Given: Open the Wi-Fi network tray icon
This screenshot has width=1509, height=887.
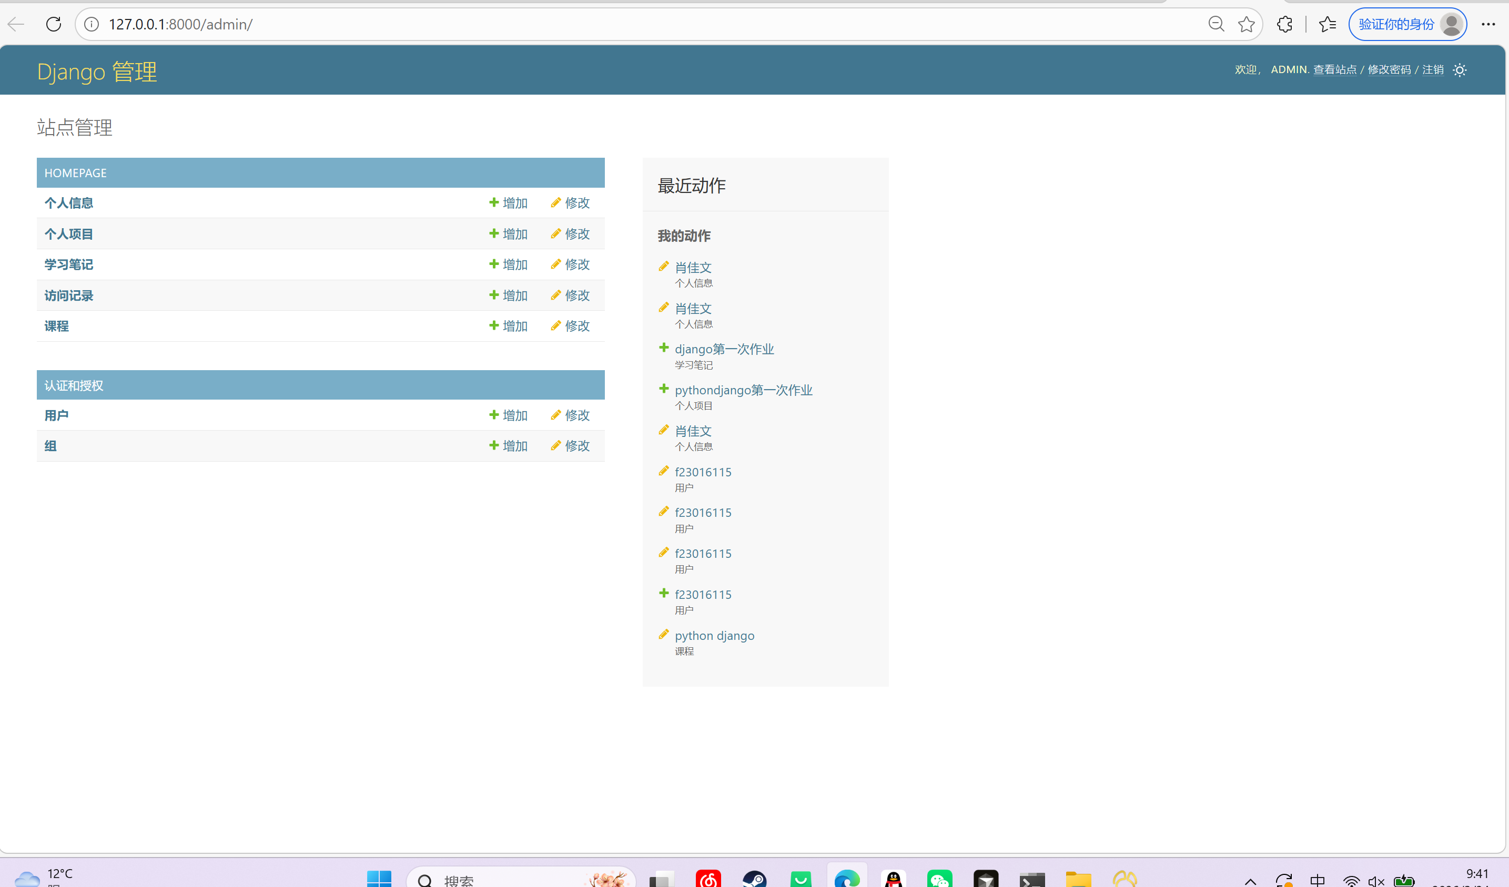Looking at the screenshot, I should click(1352, 881).
